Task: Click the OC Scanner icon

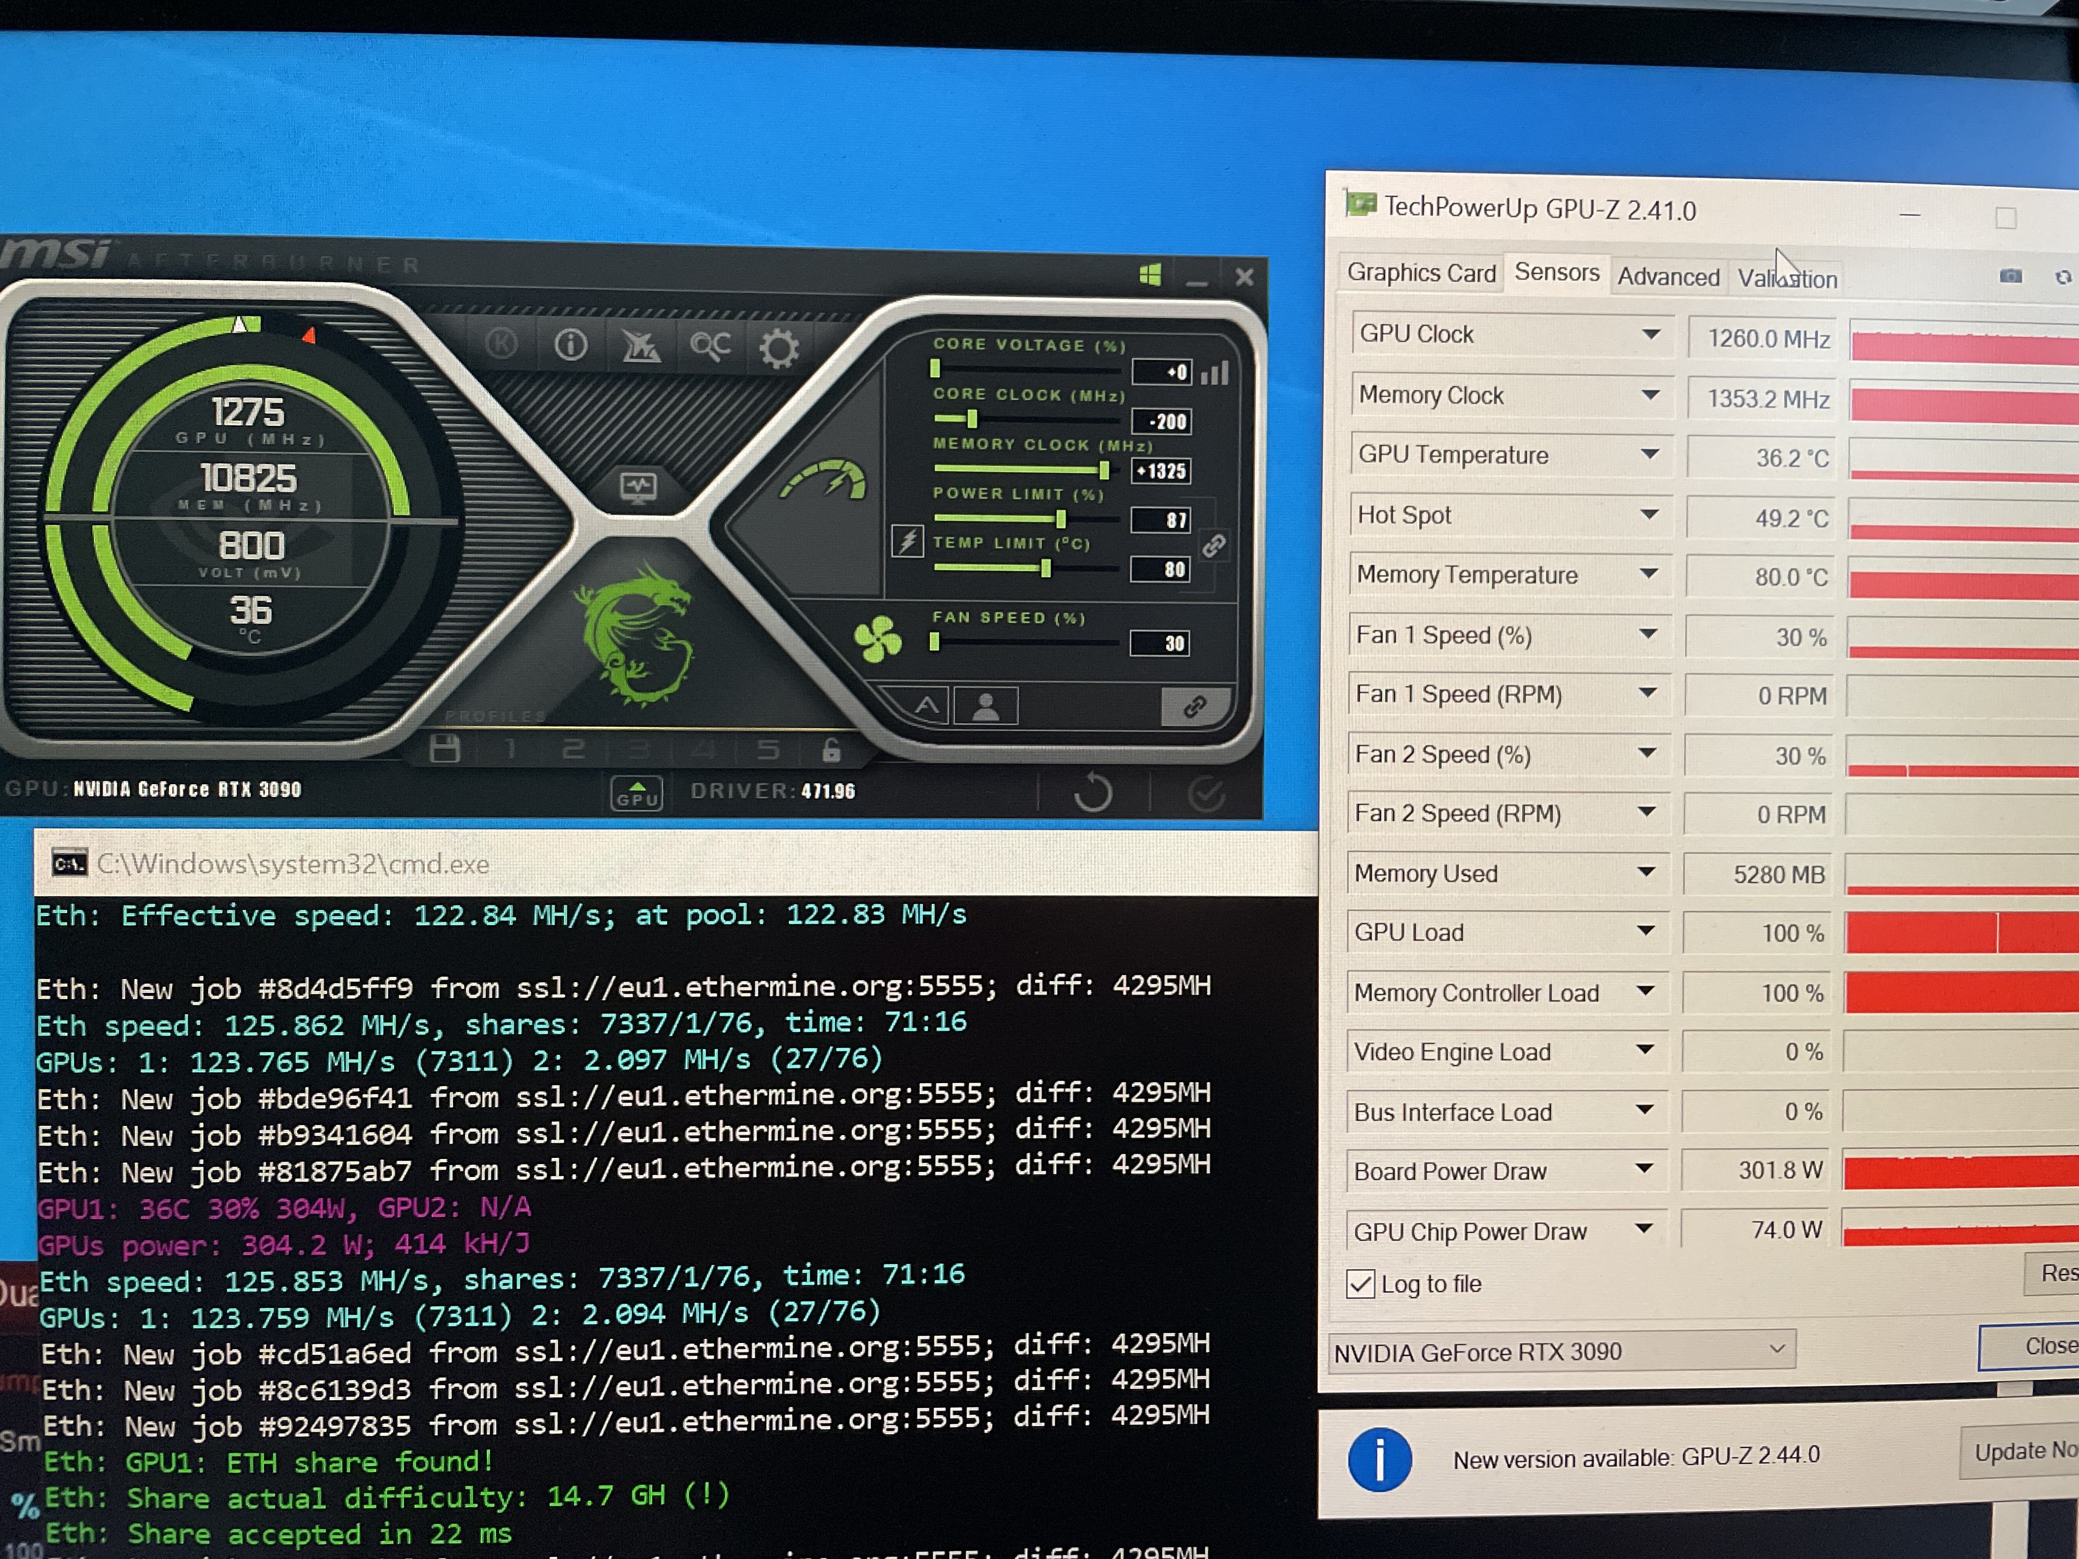Action: [x=709, y=347]
